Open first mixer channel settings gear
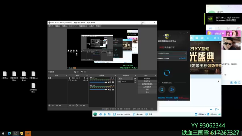242x136 pixels. click(x=113, y=82)
